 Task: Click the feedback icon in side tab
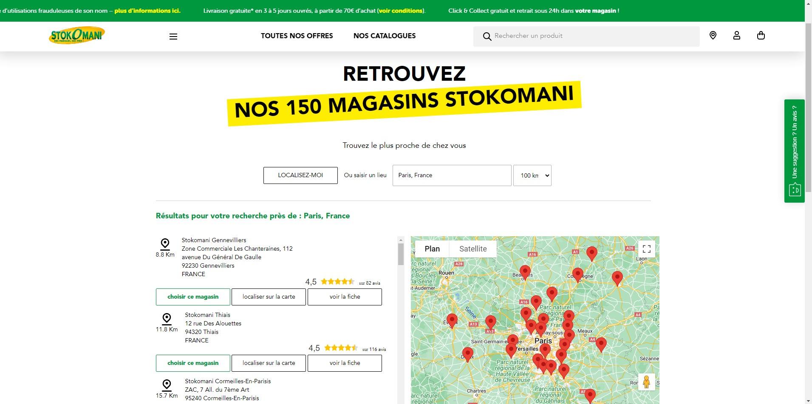point(795,189)
